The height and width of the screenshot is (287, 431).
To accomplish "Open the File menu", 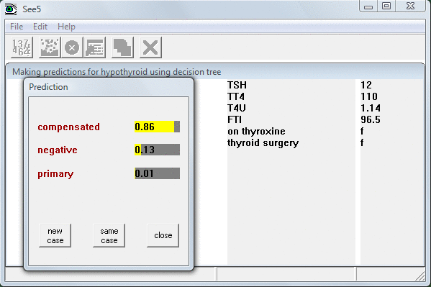I will (x=17, y=27).
